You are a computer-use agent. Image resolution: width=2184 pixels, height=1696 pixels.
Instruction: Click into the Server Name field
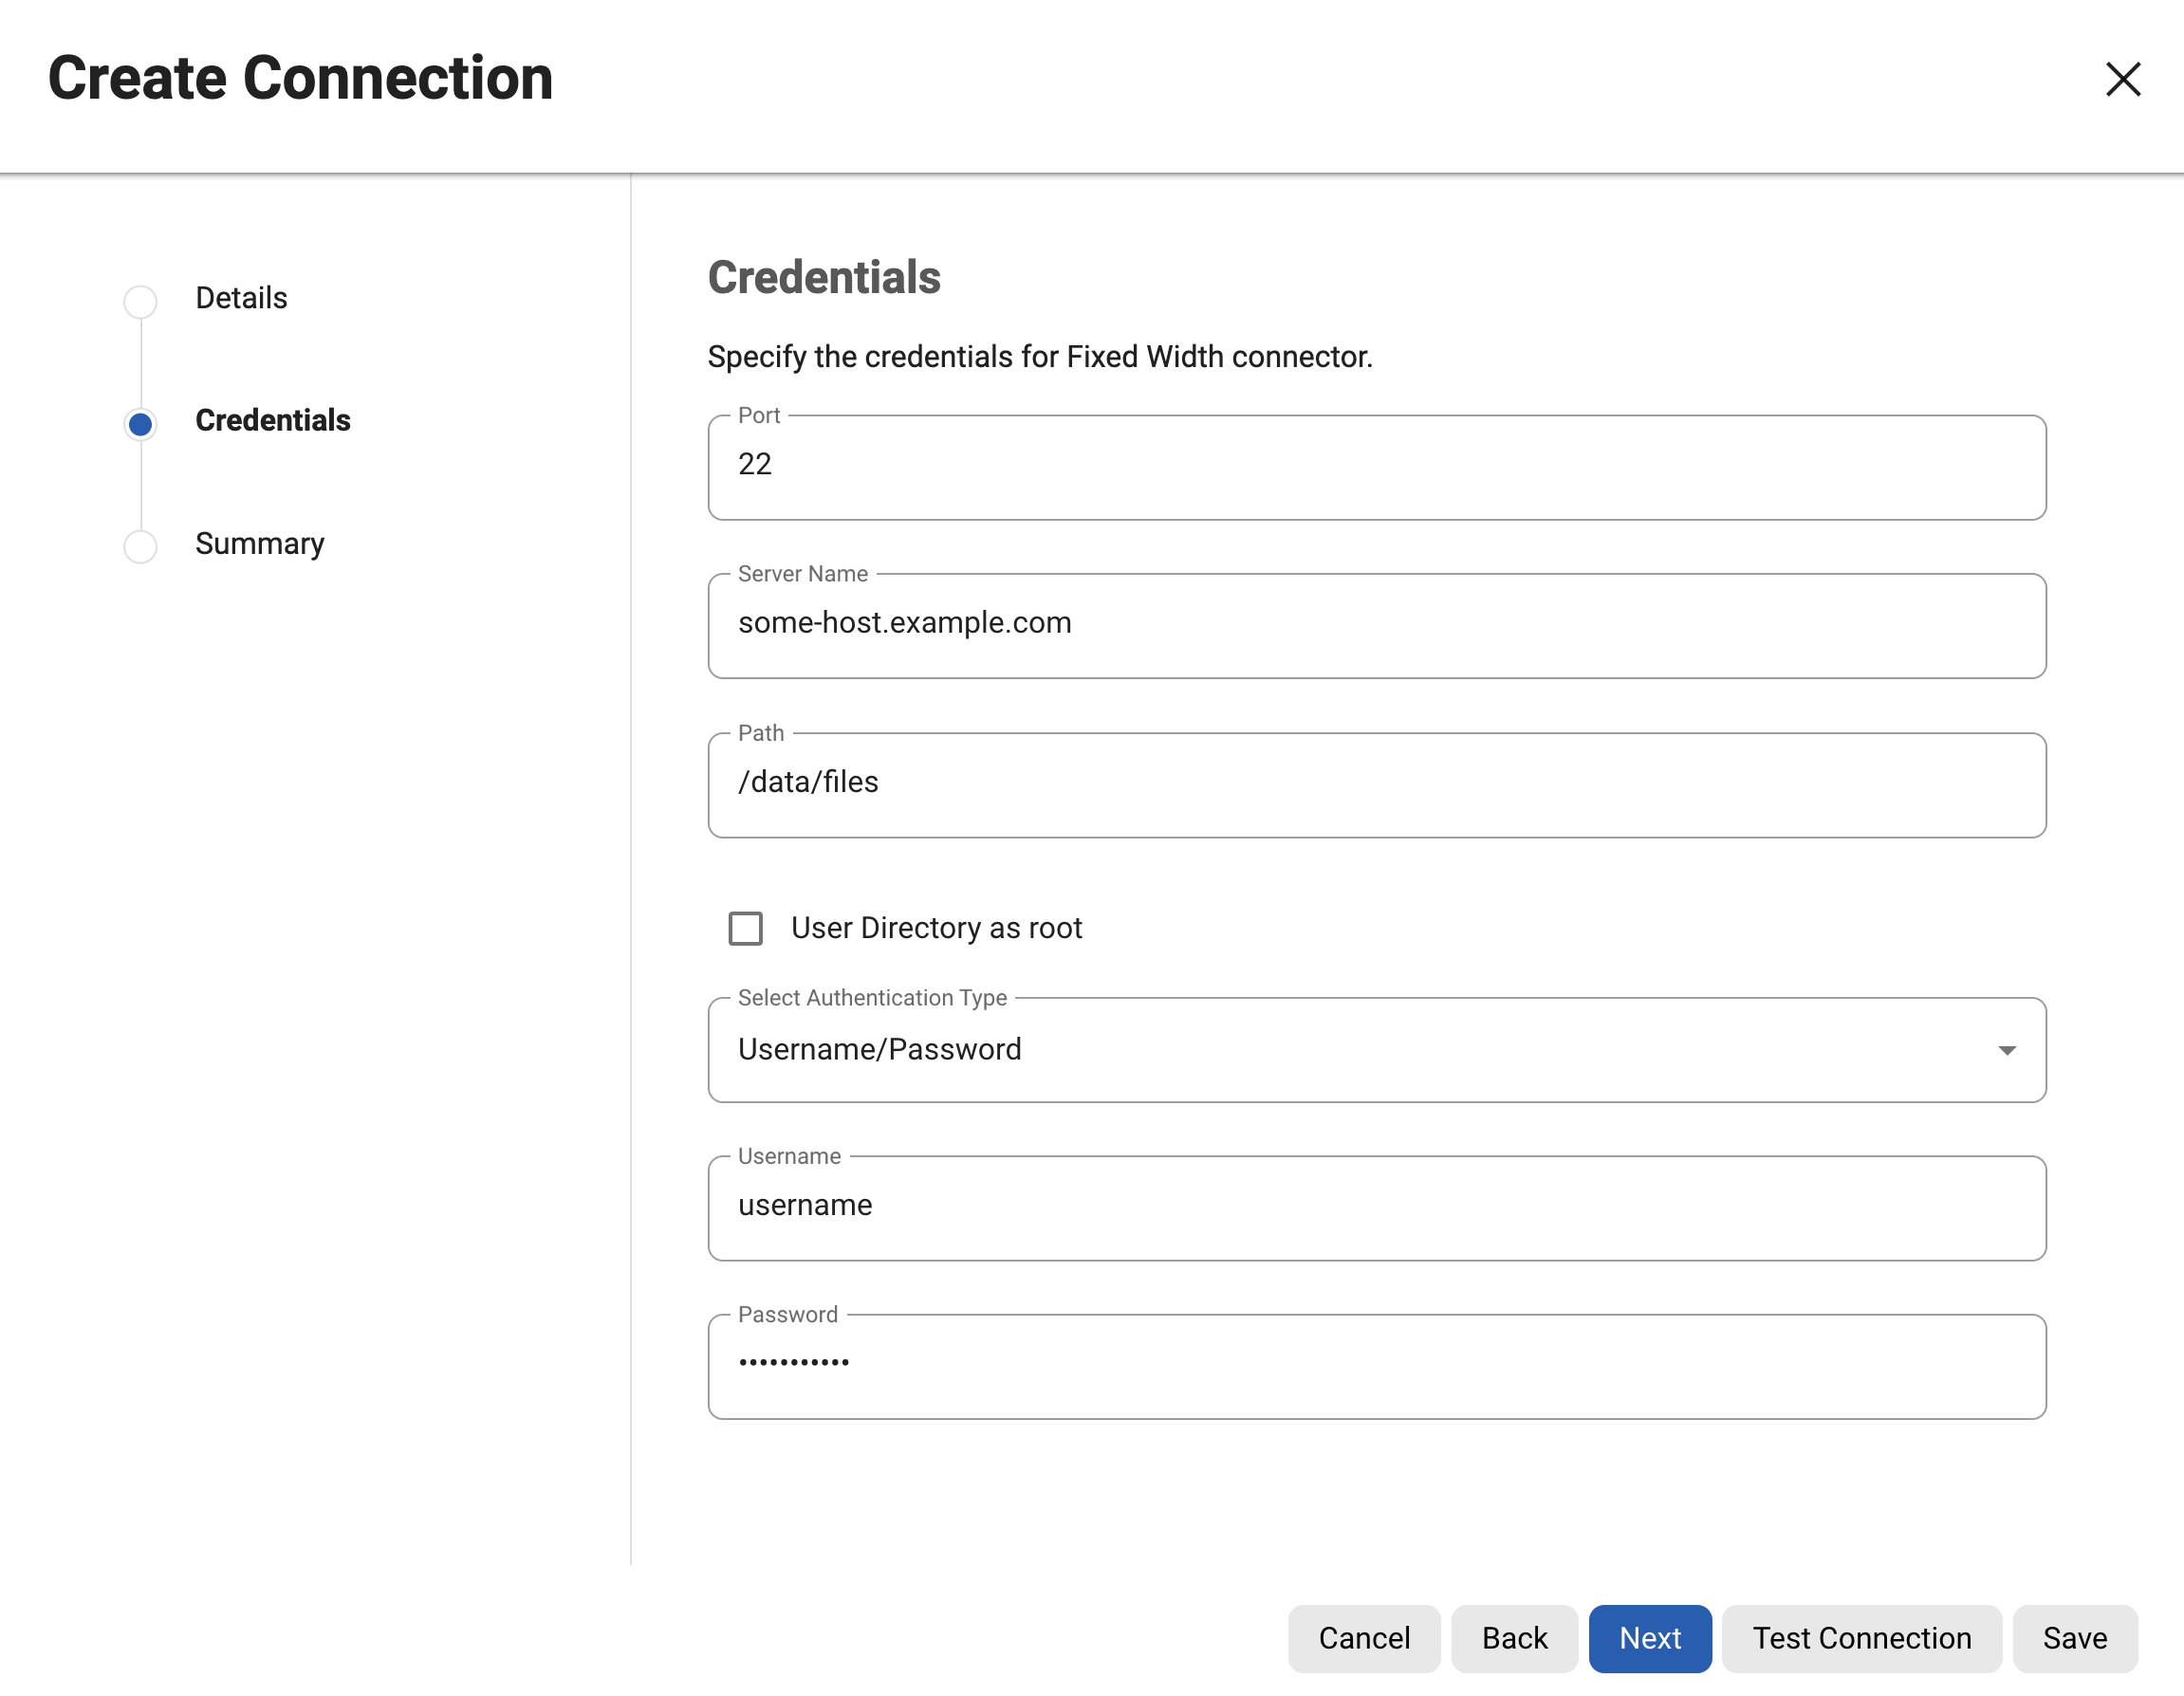tap(1376, 625)
